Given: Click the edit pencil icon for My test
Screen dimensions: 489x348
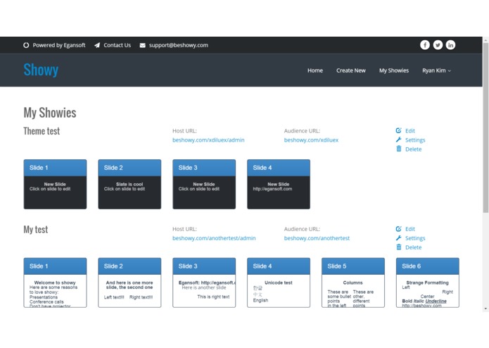Looking at the screenshot, I should tap(398, 229).
